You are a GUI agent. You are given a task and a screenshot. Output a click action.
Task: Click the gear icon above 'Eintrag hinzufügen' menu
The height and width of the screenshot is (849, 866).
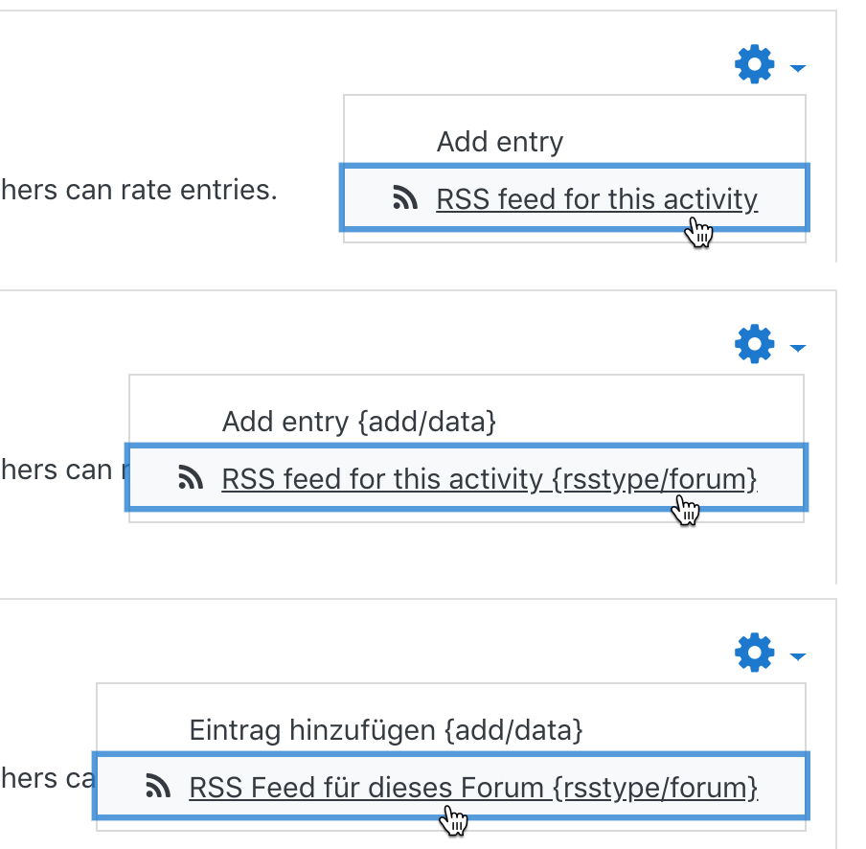(755, 653)
